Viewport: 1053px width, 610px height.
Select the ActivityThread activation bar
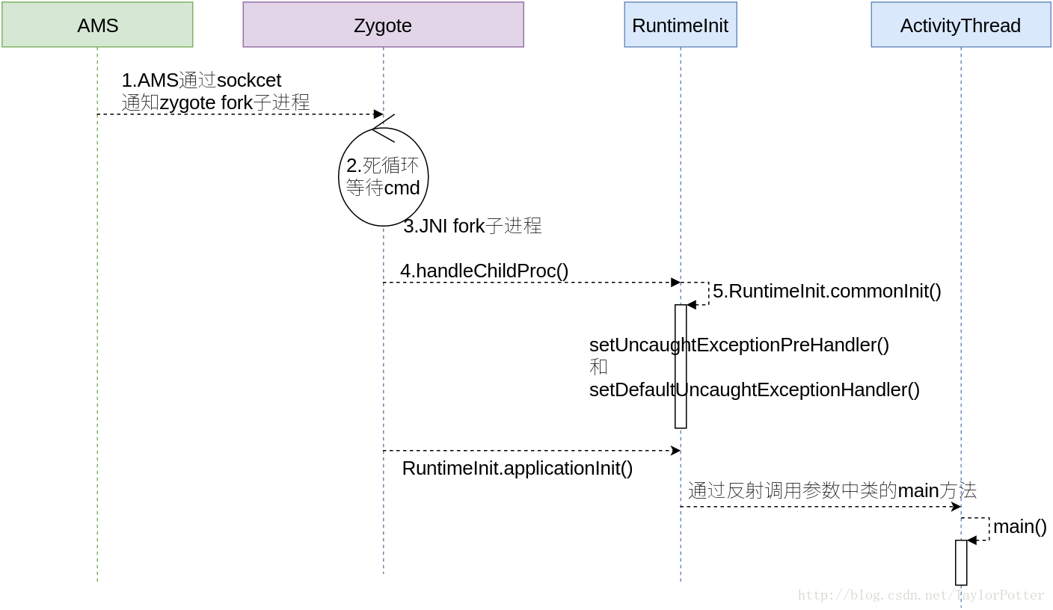pyautogui.click(x=961, y=562)
